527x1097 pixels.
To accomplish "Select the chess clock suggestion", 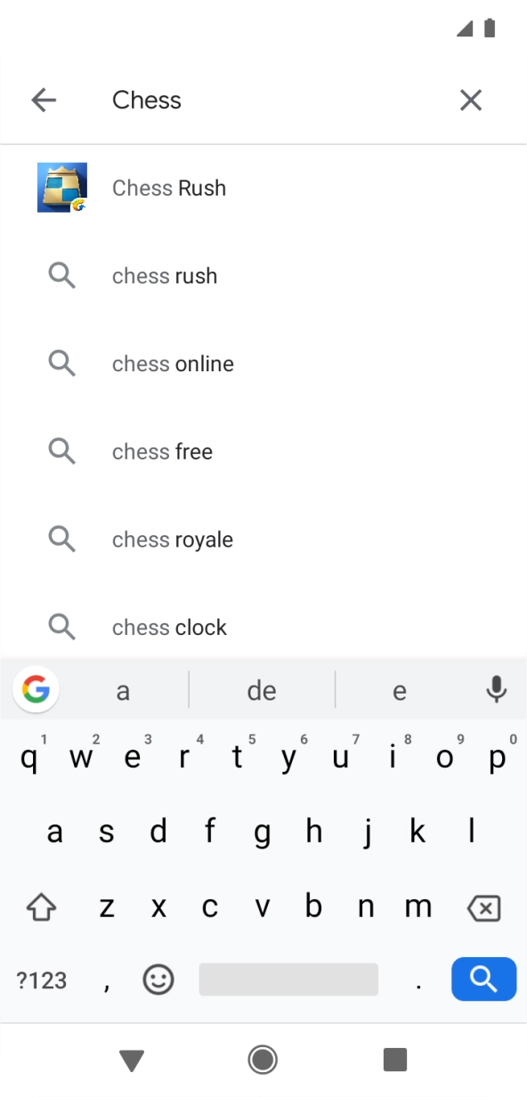I will coord(169,627).
